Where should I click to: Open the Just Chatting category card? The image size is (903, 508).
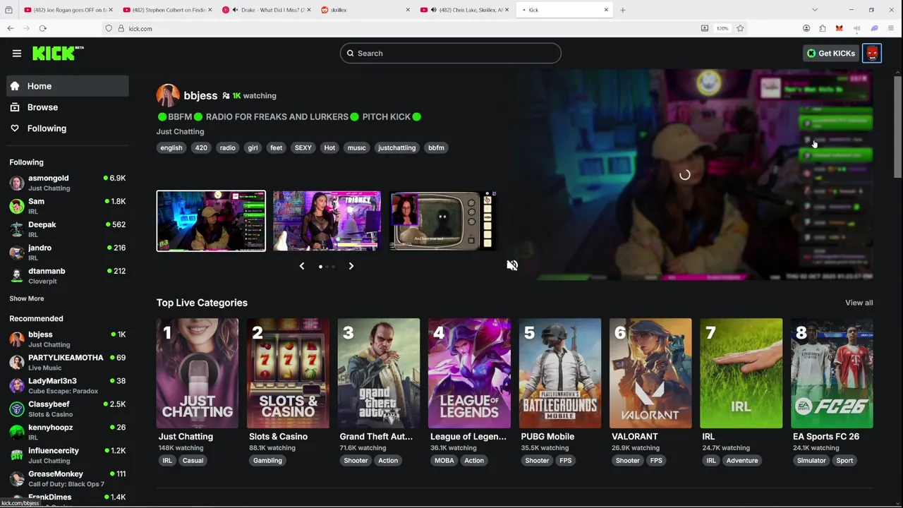coord(197,373)
